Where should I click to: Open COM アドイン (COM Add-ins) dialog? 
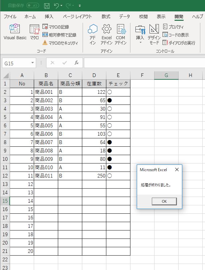120,34
